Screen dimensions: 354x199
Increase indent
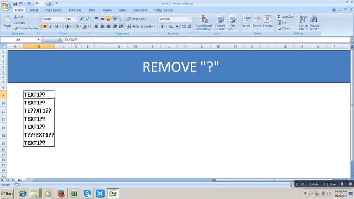tap(121, 27)
